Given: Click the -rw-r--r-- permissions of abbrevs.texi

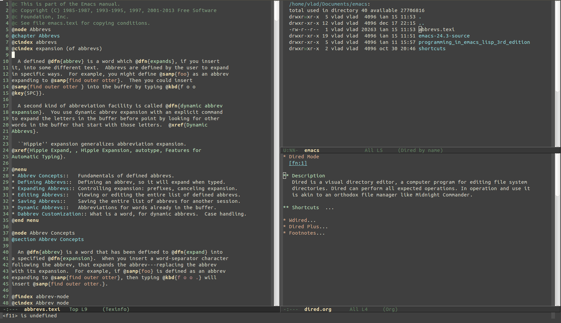Looking at the screenshot, I should click(304, 29).
